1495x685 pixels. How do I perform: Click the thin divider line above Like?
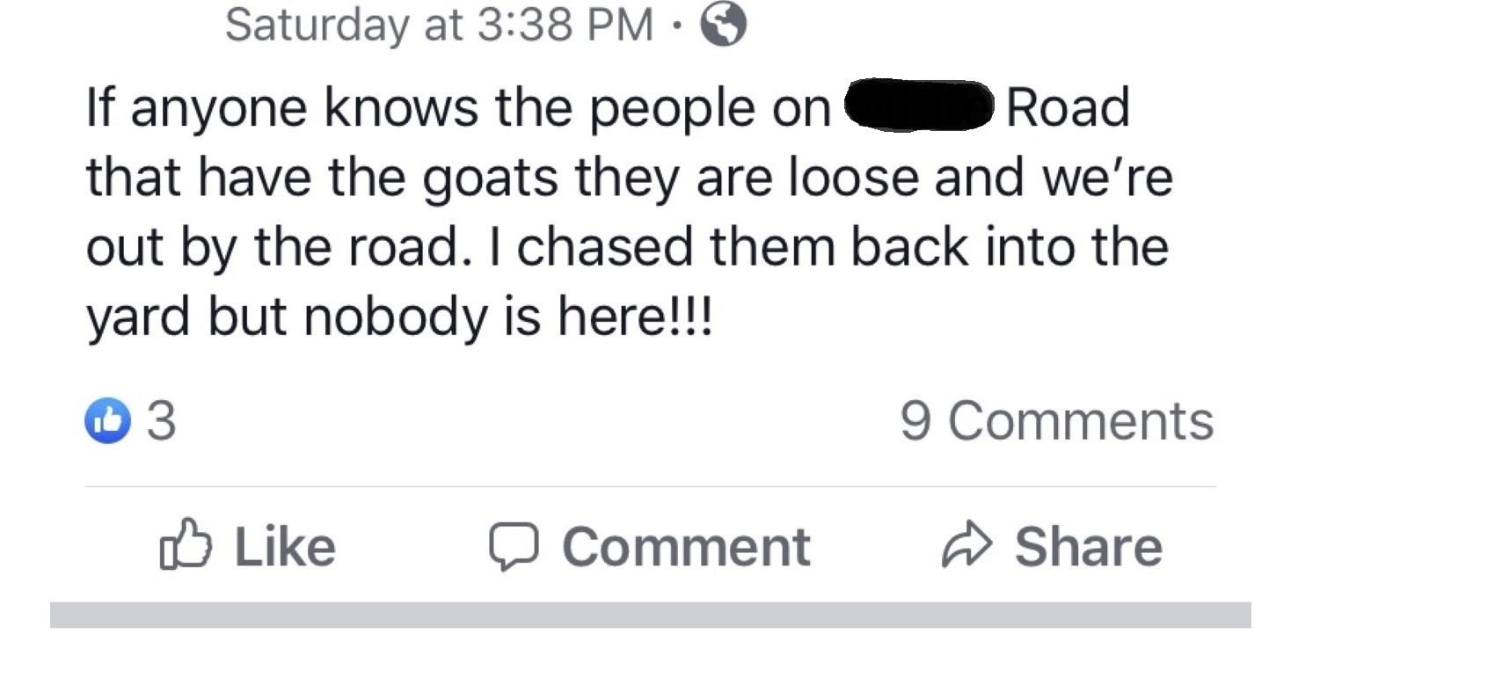(650, 486)
